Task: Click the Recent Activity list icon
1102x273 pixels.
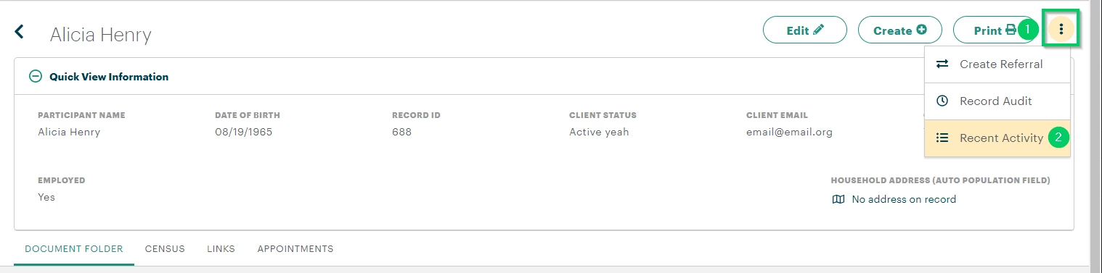Action: pyautogui.click(x=942, y=138)
